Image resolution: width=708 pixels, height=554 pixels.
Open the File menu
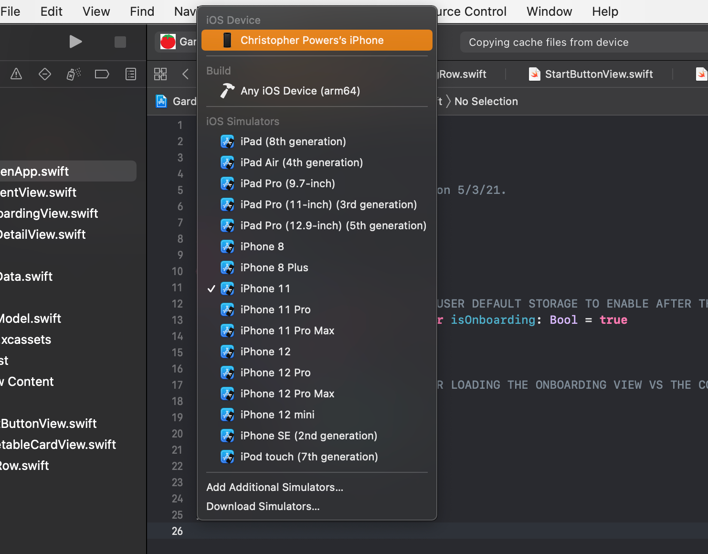coord(10,11)
